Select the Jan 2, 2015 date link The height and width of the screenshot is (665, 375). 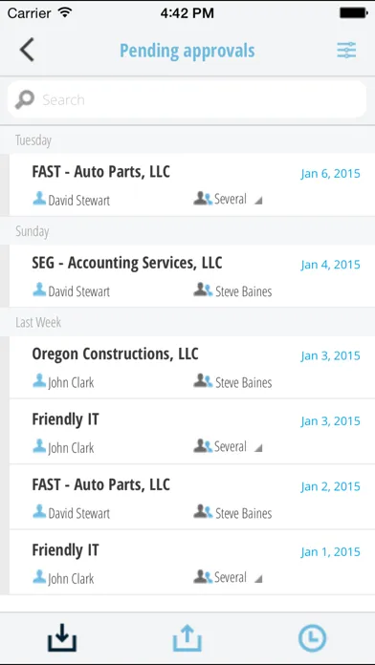point(330,486)
